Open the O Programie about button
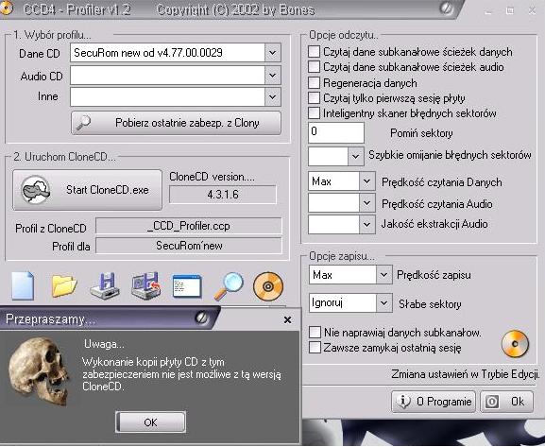The image size is (545, 447). pos(434,402)
